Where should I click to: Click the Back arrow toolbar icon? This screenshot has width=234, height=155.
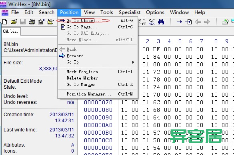pyautogui.click(x=198, y=22)
